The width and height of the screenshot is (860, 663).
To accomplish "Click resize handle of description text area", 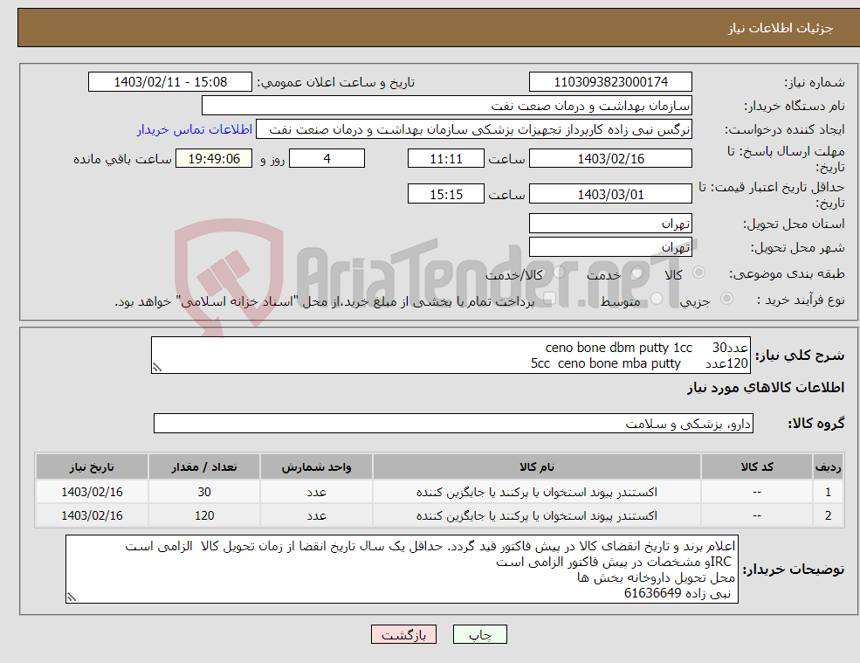I will coord(157,368).
